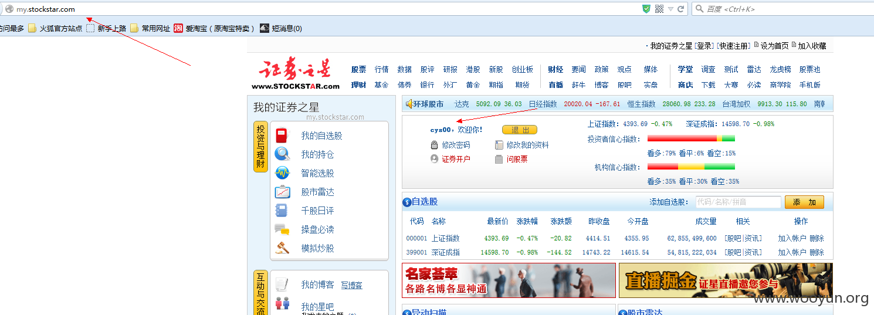Click the 操盘必读 chat bubbles icon

pos(282,229)
